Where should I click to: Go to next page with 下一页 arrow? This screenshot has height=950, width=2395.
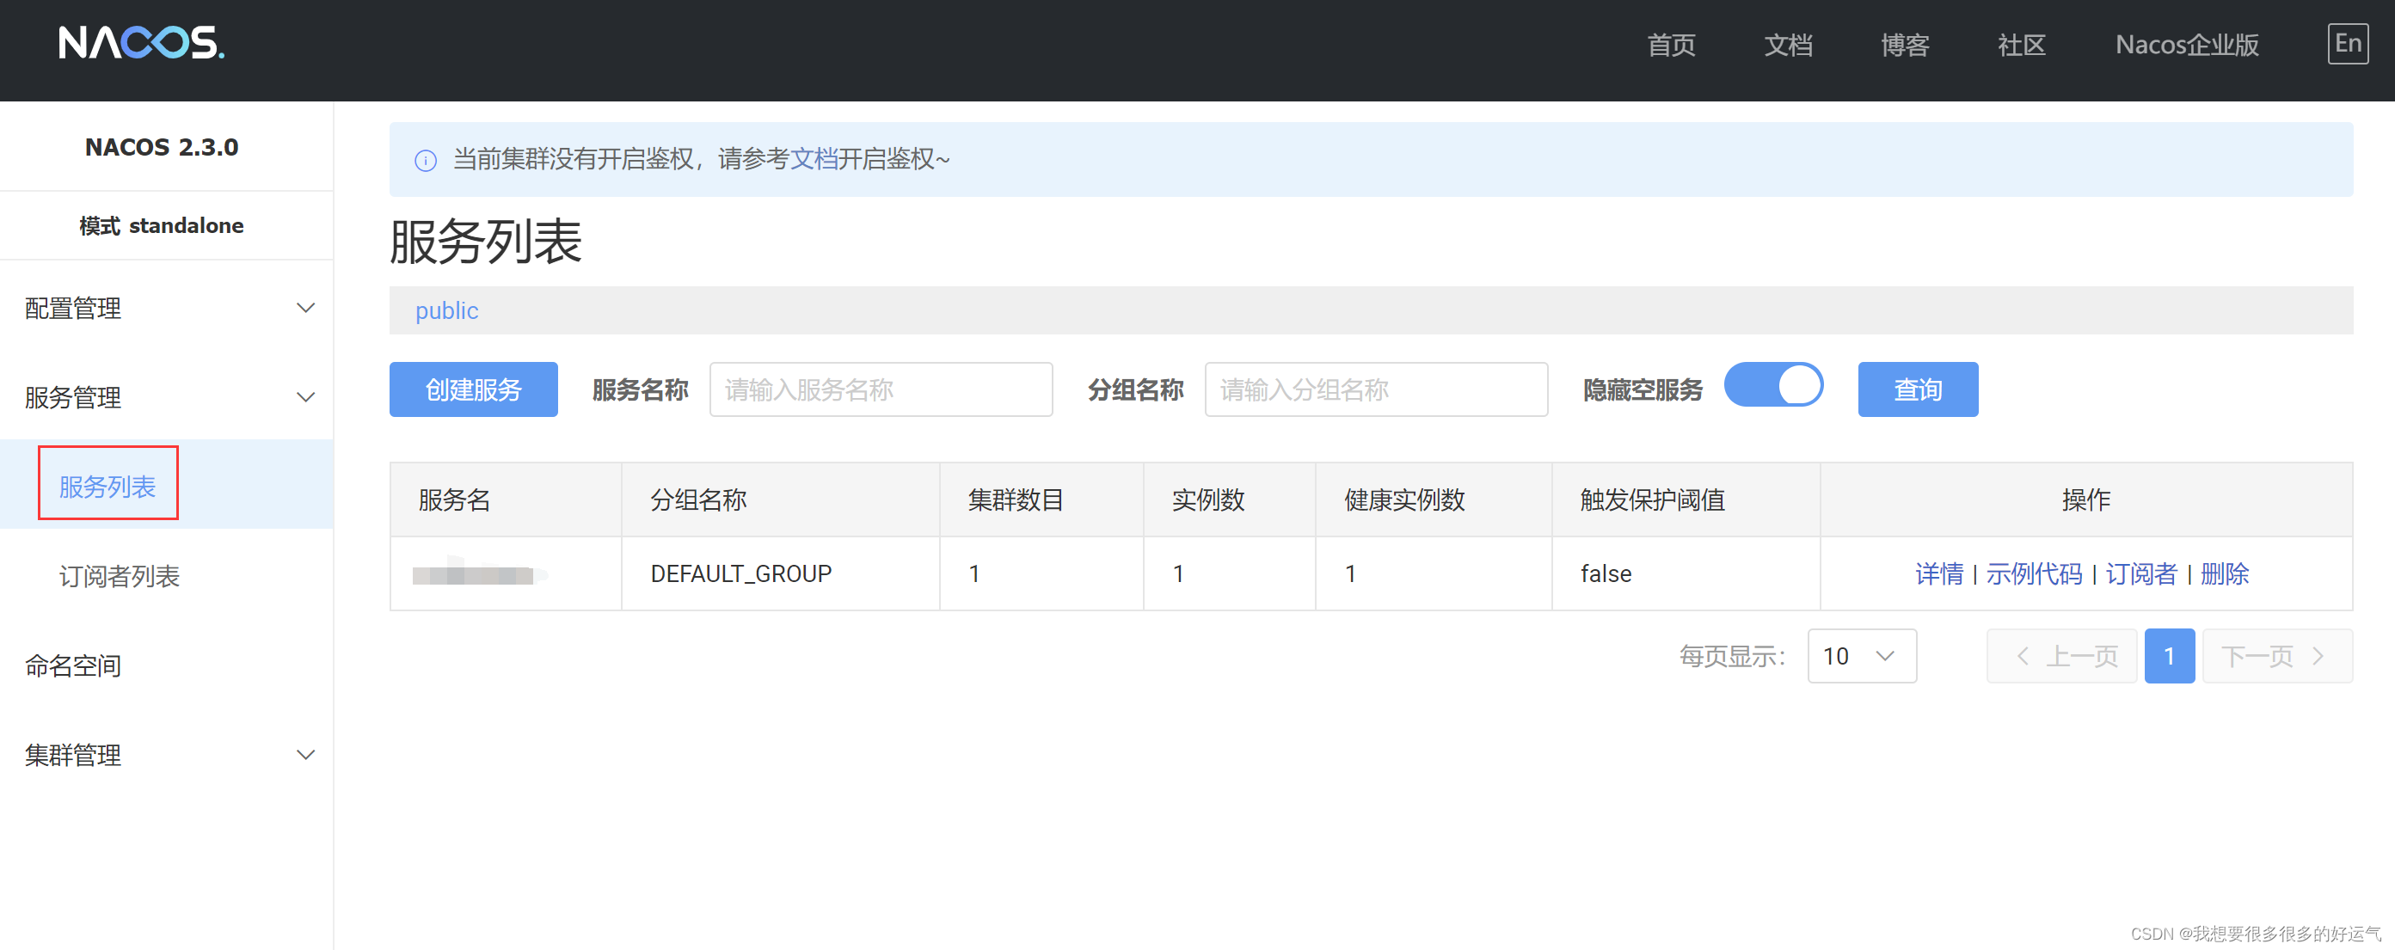(x=2278, y=655)
